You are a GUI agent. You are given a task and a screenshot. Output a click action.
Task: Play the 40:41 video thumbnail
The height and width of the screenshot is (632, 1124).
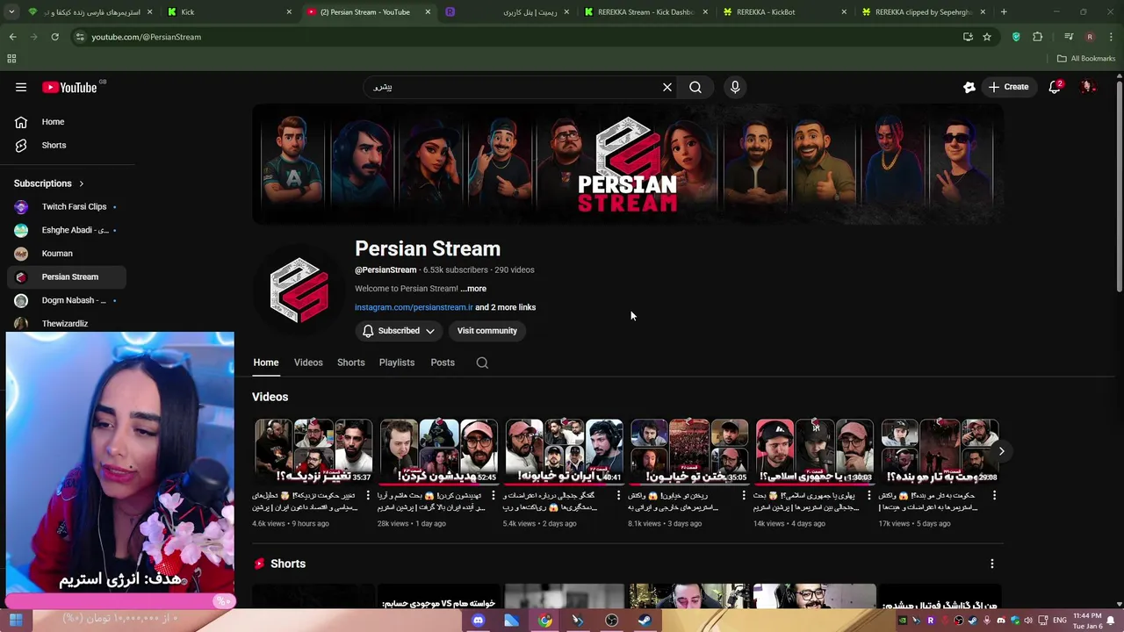coord(564,451)
